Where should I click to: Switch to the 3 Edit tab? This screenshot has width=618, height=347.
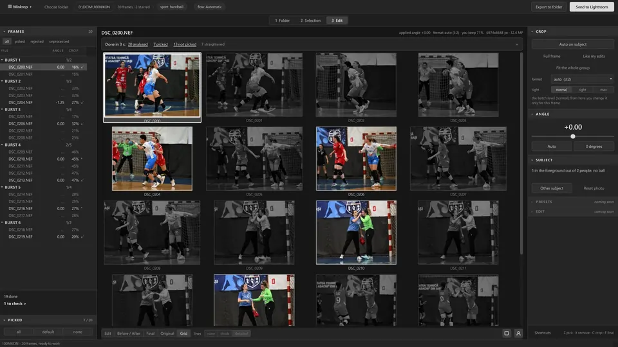click(337, 21)
